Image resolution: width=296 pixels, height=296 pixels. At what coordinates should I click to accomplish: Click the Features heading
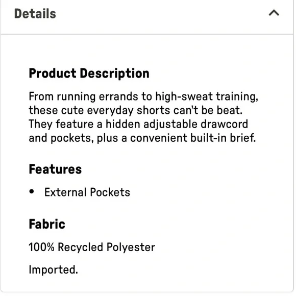pyautogui.click(x=55, y=169)
